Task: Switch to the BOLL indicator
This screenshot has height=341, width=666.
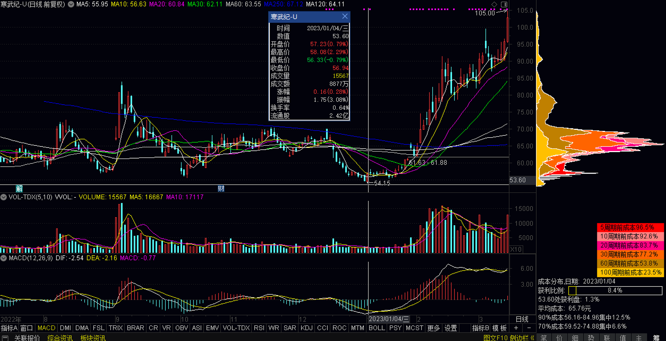Action: (377, 328)
